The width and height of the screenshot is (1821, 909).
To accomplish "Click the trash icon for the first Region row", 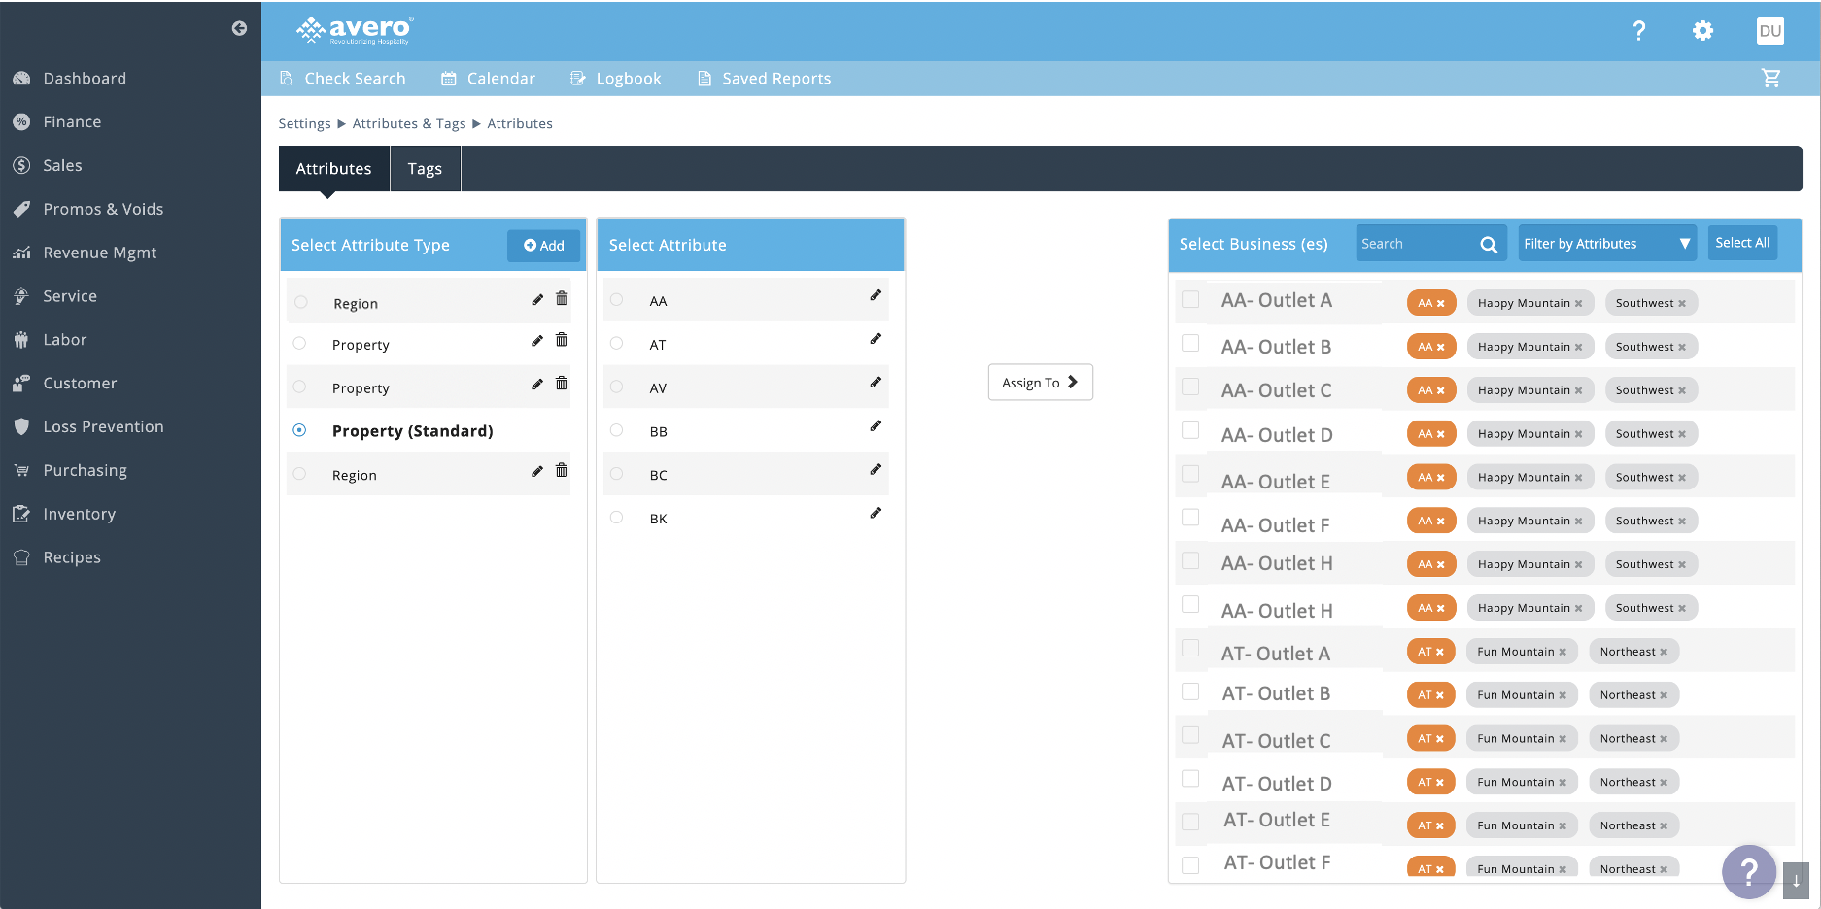I will pyautogui.click(x=562, y=299).
